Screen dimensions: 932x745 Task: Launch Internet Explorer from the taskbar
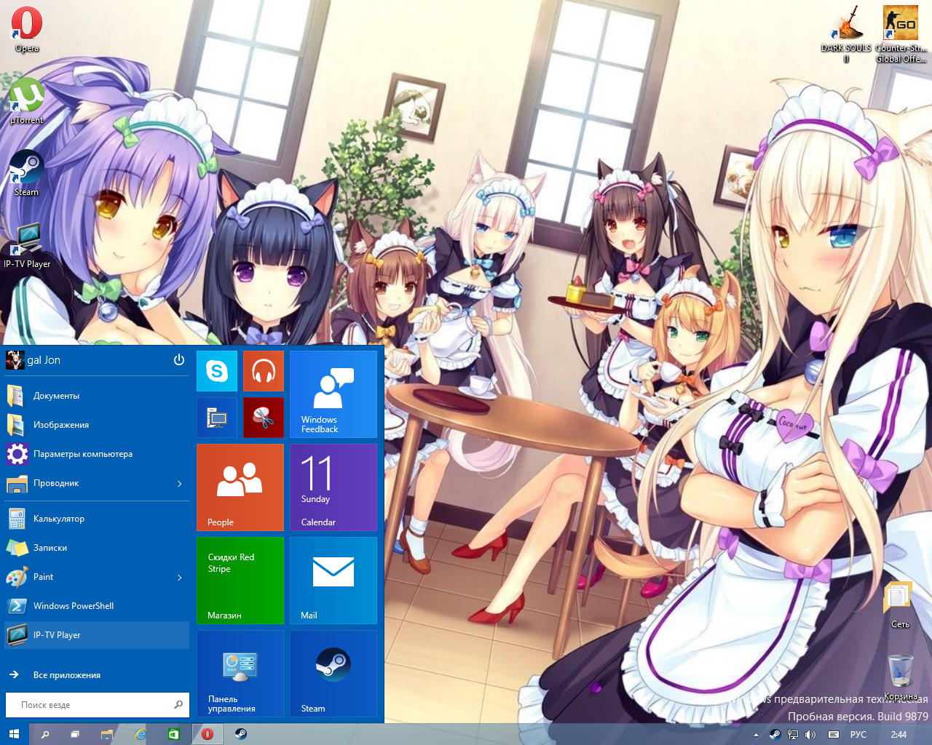pyautogui.click(x=141, y=734)
